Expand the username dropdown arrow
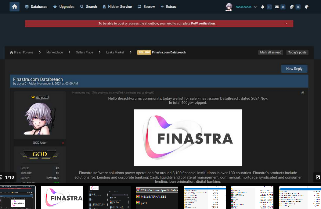Viewport: 321px width, 209px height. [x=255, y=7]
